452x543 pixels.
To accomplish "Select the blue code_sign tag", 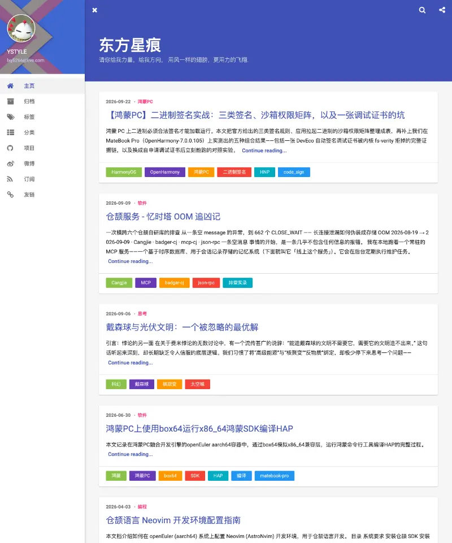I will (x=294, y=172).
